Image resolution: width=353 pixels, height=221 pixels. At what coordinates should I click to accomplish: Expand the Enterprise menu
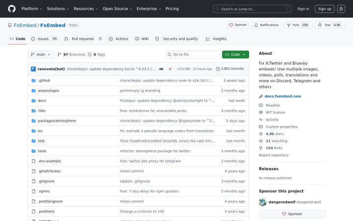[x=149, y=9]
